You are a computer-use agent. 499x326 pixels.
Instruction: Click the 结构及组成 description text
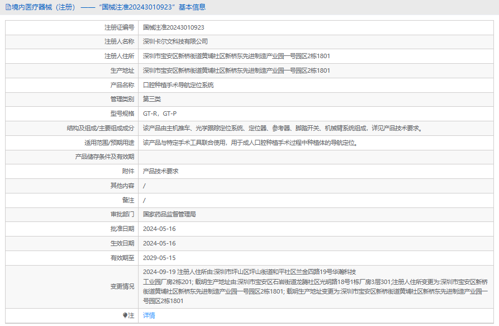282,129
